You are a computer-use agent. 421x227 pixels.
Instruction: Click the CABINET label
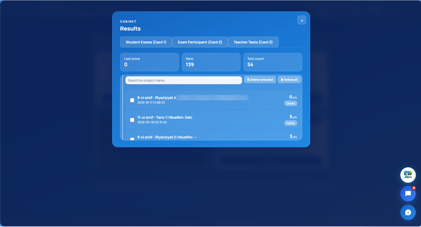point(128,21)
